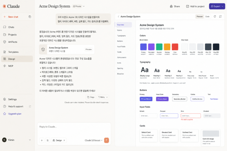Click the Primary Hover button sample

162,99
